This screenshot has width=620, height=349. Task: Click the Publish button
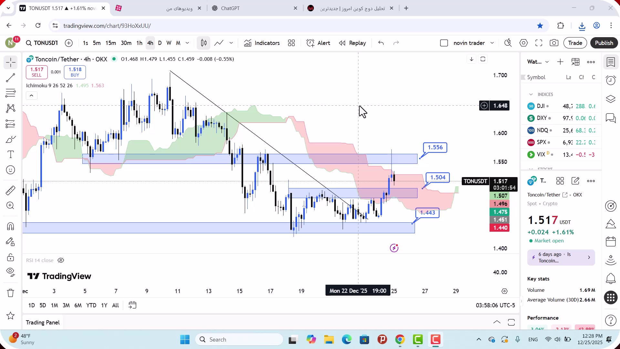604,43
